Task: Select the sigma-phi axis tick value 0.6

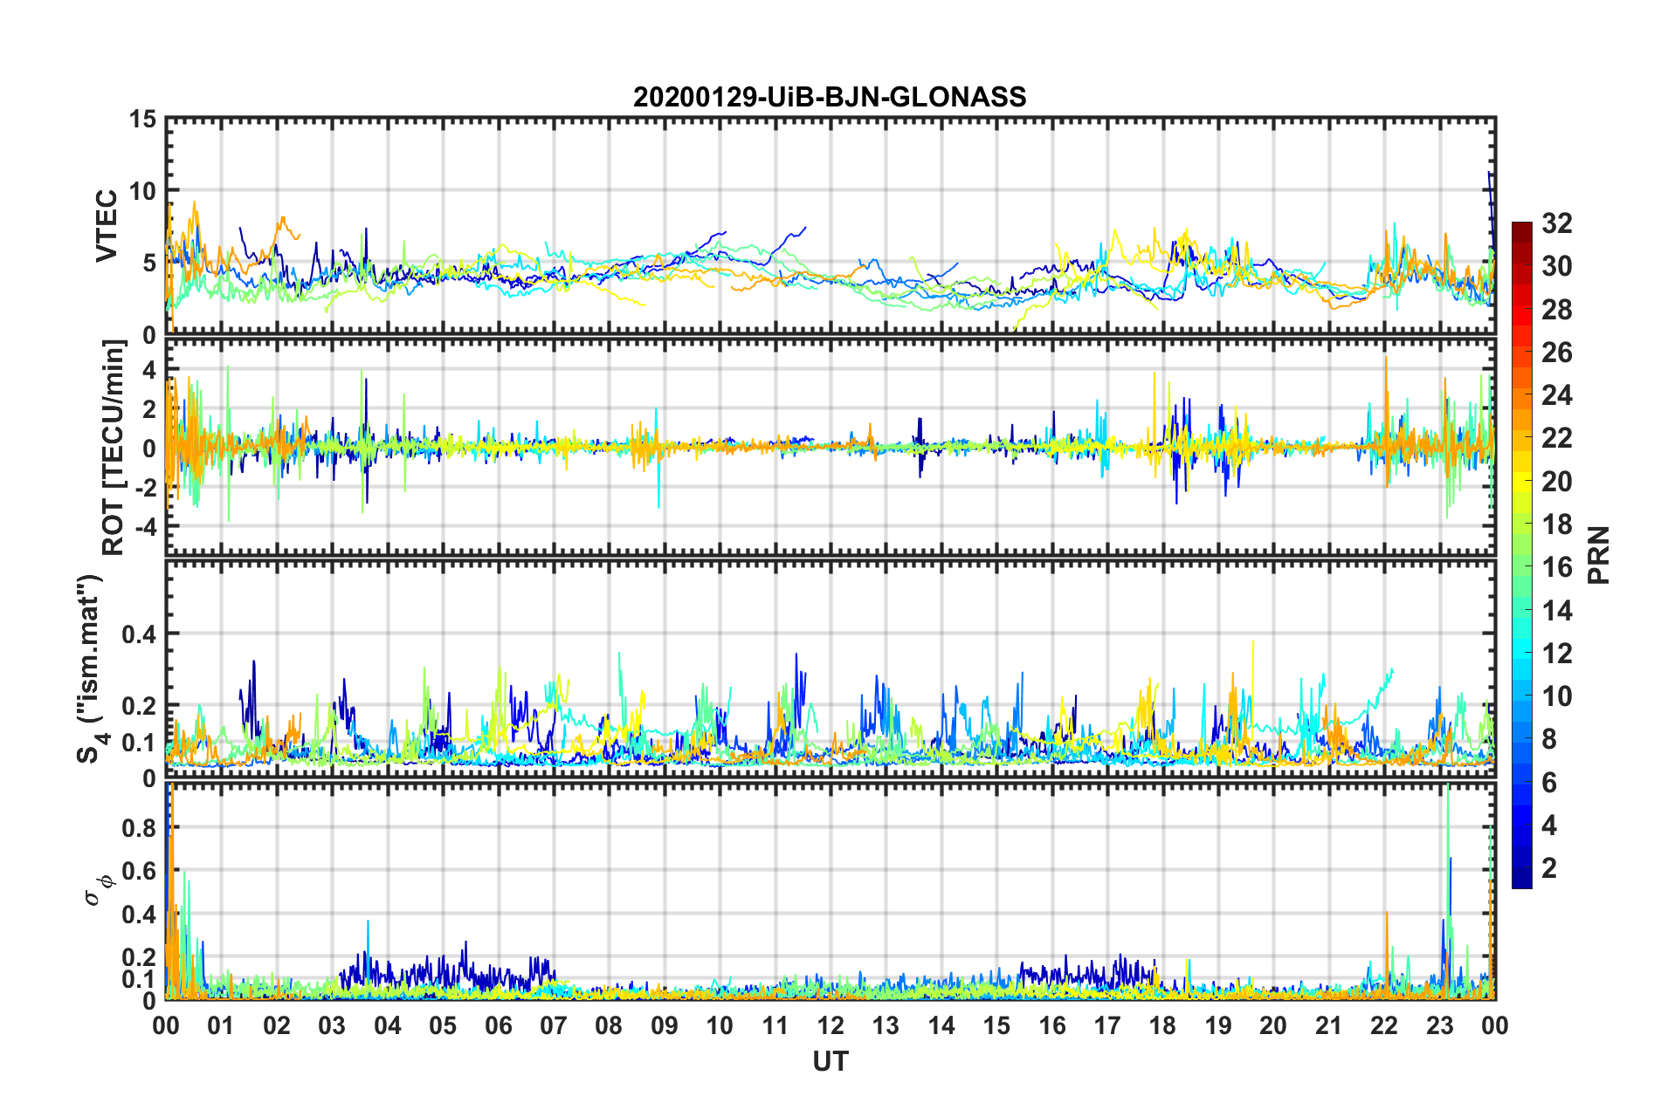Action: [x=139, y=871]
